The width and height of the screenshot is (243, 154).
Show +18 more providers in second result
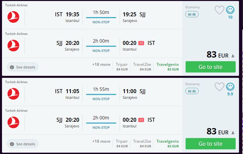tap(101, 141)
